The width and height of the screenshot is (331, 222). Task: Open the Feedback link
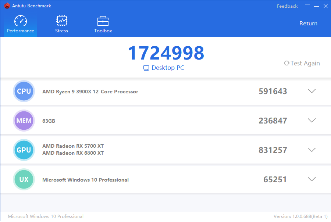click(287, 6)
